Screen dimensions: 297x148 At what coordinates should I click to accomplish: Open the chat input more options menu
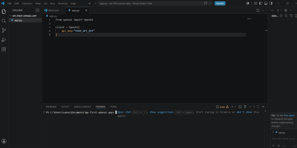tap(284, 146)
